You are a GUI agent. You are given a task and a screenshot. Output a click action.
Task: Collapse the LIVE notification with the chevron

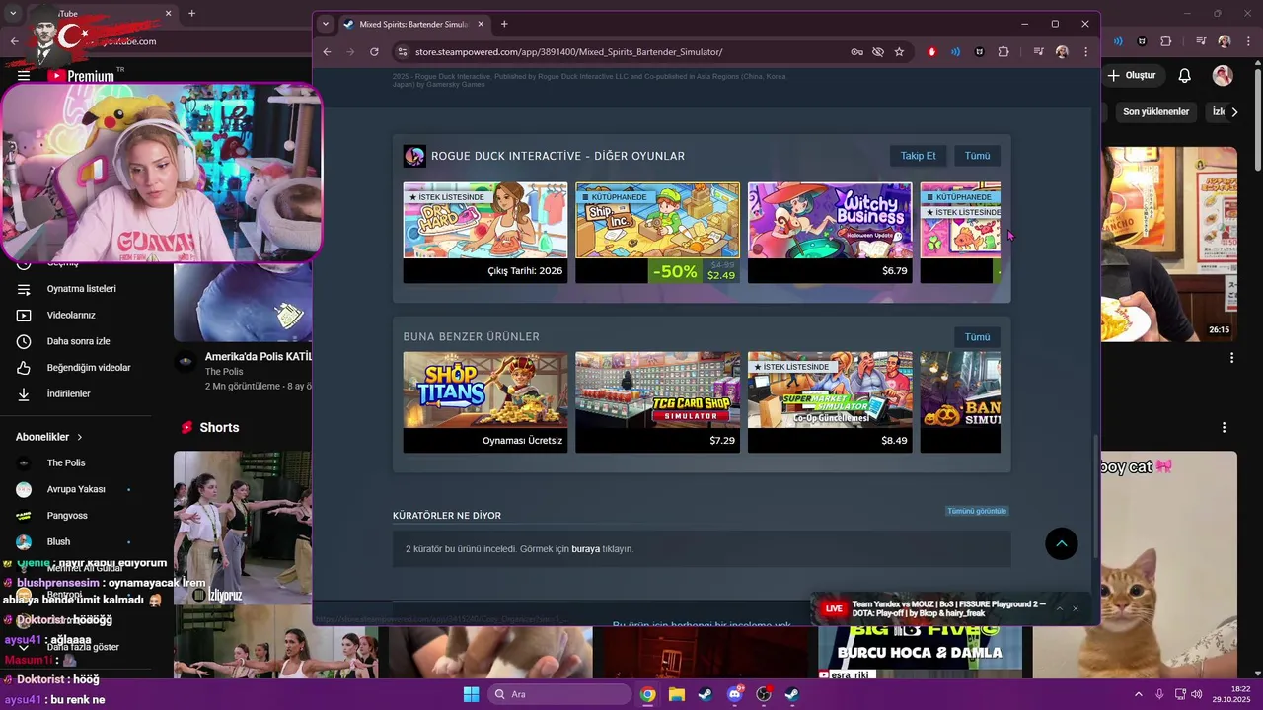(1059, 608)
